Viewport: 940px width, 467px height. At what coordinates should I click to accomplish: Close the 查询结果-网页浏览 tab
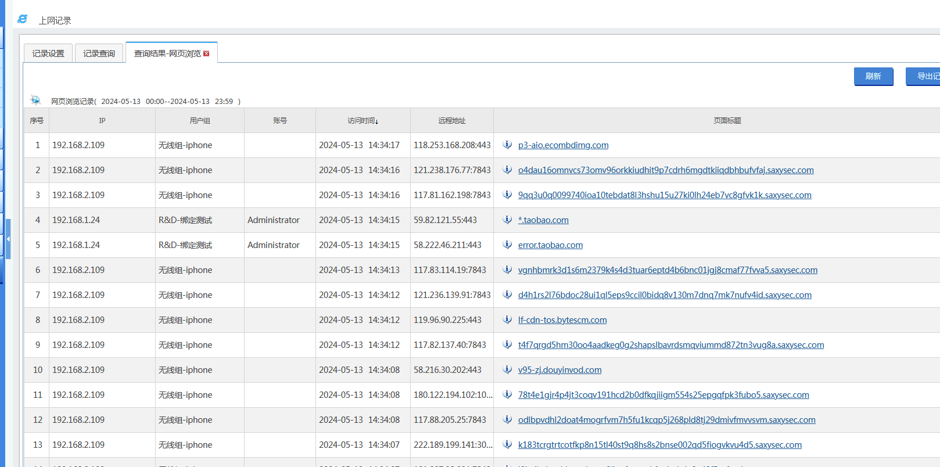(206, 53)
